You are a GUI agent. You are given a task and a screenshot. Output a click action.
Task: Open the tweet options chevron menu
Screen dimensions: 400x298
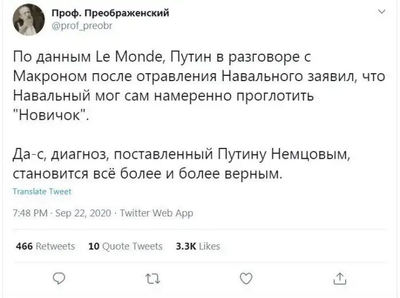pyautogui.click(x=382, y=11)
